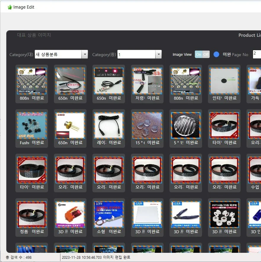Click the Page No input box
Viewport: 261px width, 262px height.
257,54
